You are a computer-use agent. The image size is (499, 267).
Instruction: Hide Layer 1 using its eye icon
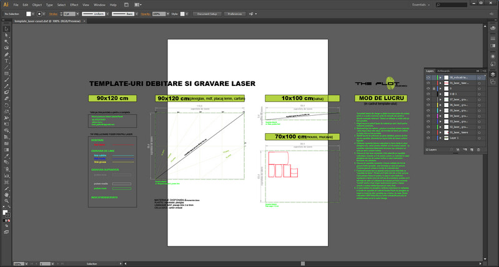coord(428,138)
